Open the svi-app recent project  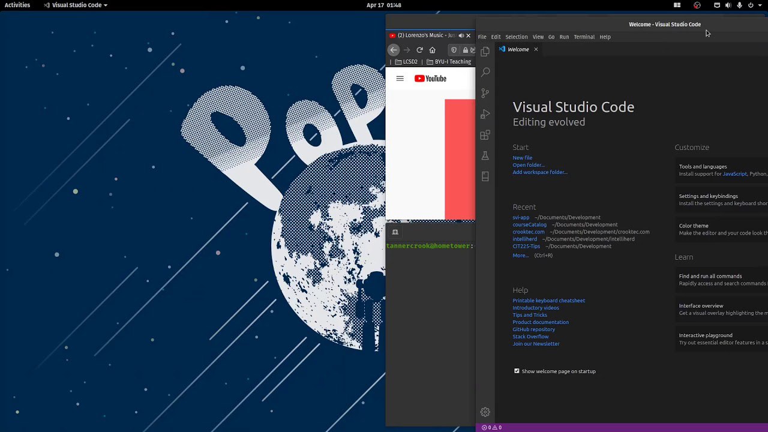coord(521,217)
